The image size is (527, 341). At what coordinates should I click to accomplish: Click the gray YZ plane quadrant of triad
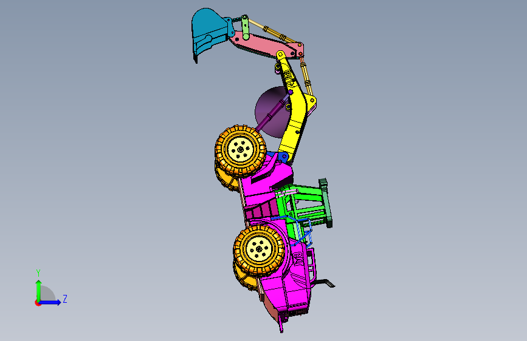click(x=47, y=294)
